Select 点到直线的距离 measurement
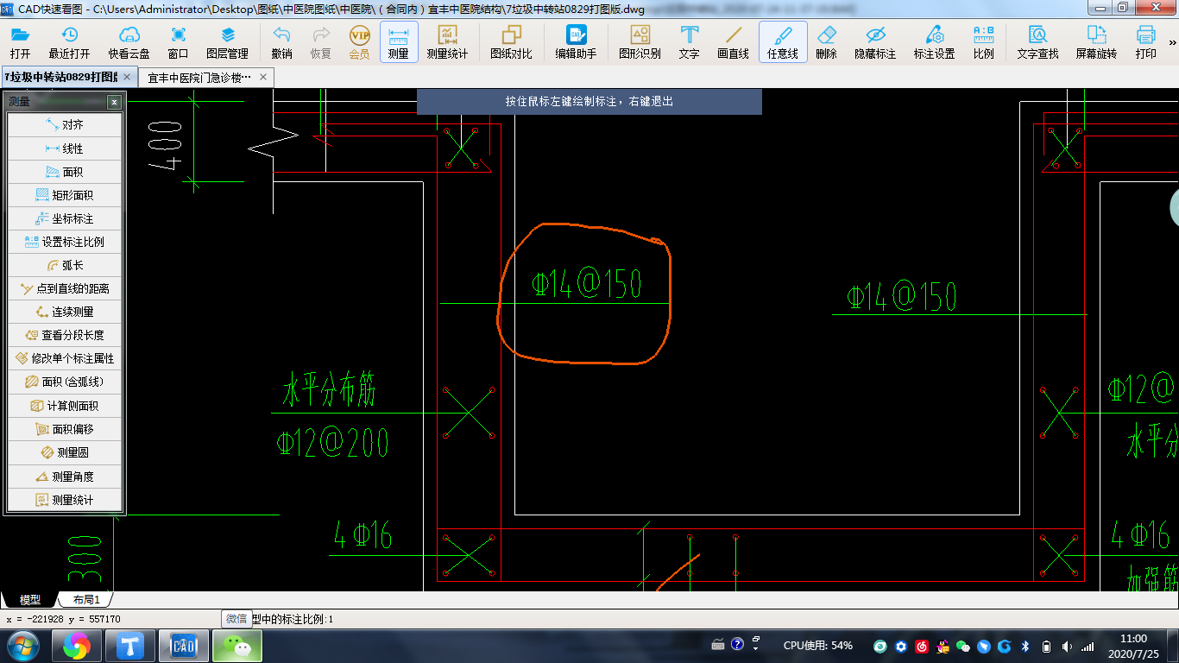 [65, 288]
